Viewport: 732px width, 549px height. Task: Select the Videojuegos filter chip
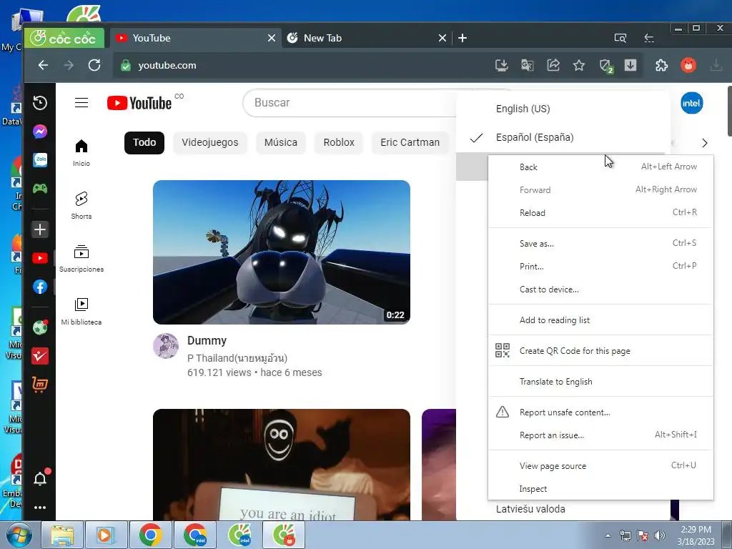coord(210,143)
